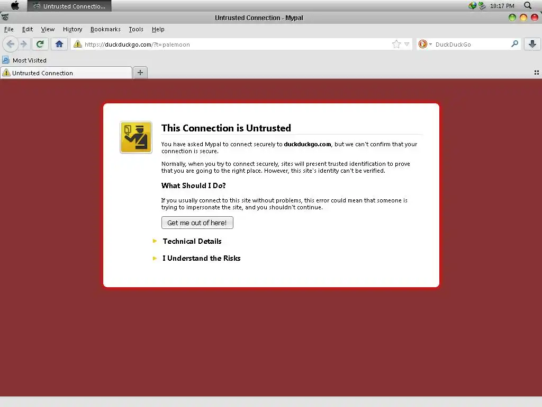The height and width of the screenshot is (407, 542).
Task: Click This Connection is Untrusted heading
Action: 226,128
